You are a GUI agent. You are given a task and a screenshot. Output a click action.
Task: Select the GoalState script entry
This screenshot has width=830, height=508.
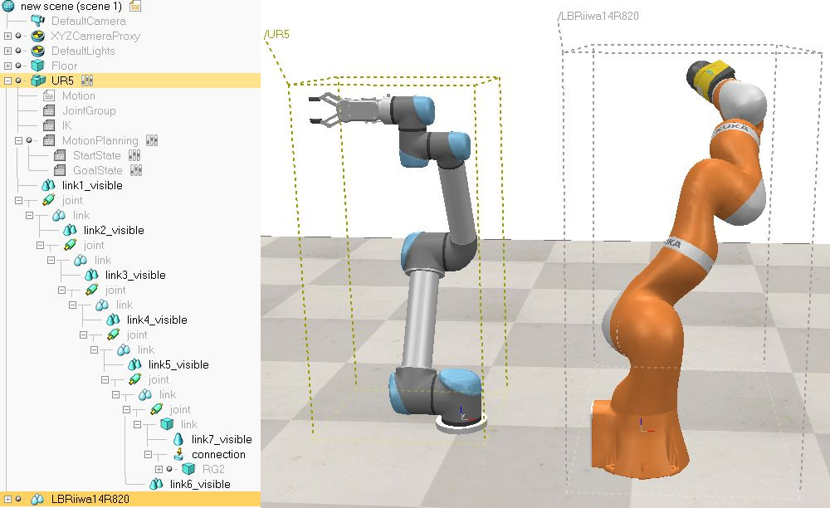[x=97, y=170]
